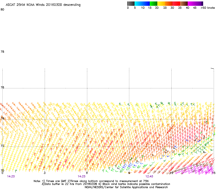Click the longitude '9' axis label
Viewport: 216px width, 189px height.
click(129, 173)
